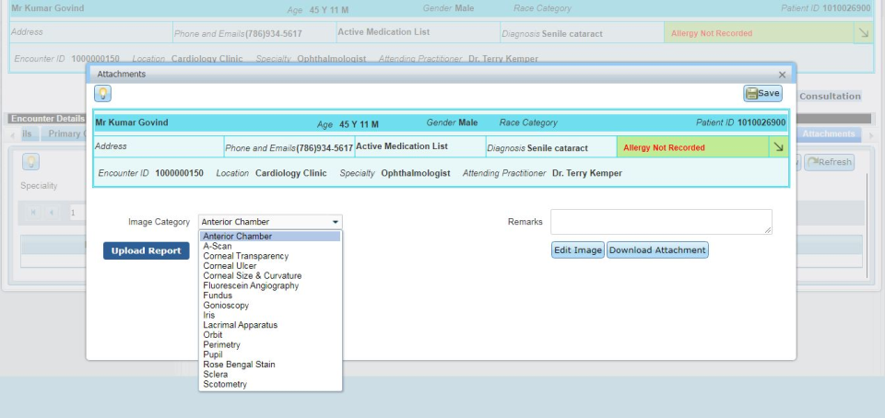Click phone number (786)934-5617 in dialog

point(324,148)
